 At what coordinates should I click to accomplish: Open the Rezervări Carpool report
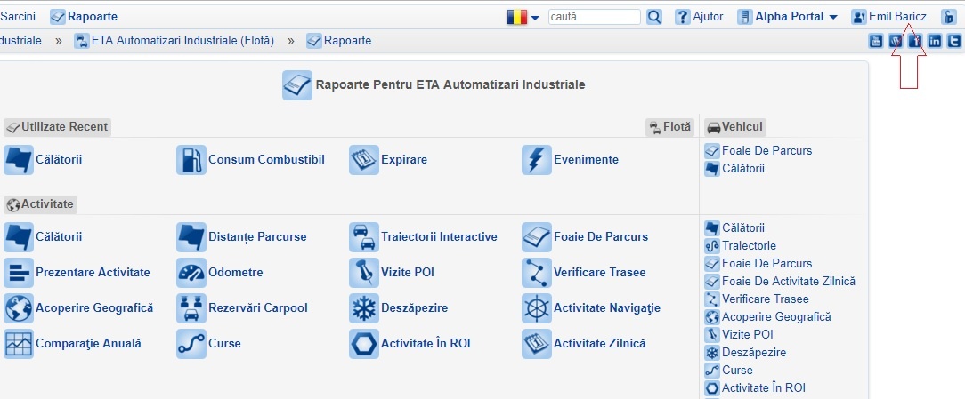242,308
